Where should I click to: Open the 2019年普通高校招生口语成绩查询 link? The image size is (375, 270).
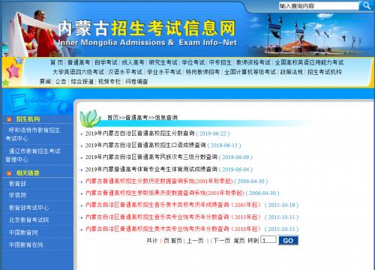click(x=145, y=145)
